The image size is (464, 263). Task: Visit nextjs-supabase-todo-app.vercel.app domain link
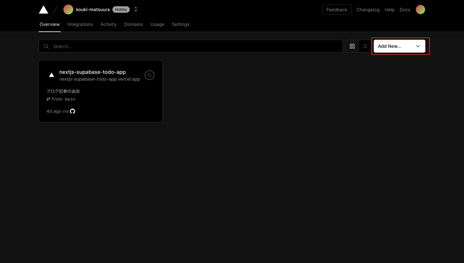(x=99, y=79)
